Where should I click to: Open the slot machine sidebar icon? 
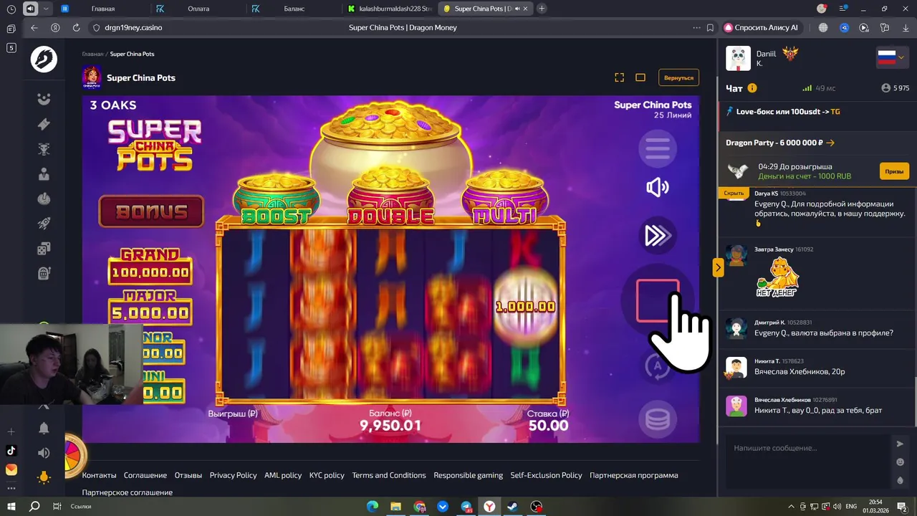(x=44, y=273)
